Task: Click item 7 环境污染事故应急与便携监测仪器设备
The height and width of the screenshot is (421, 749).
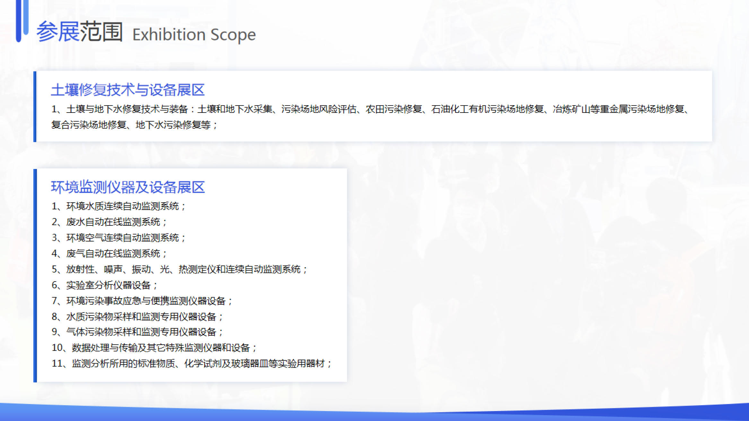Action: click(x=142, y=301)
